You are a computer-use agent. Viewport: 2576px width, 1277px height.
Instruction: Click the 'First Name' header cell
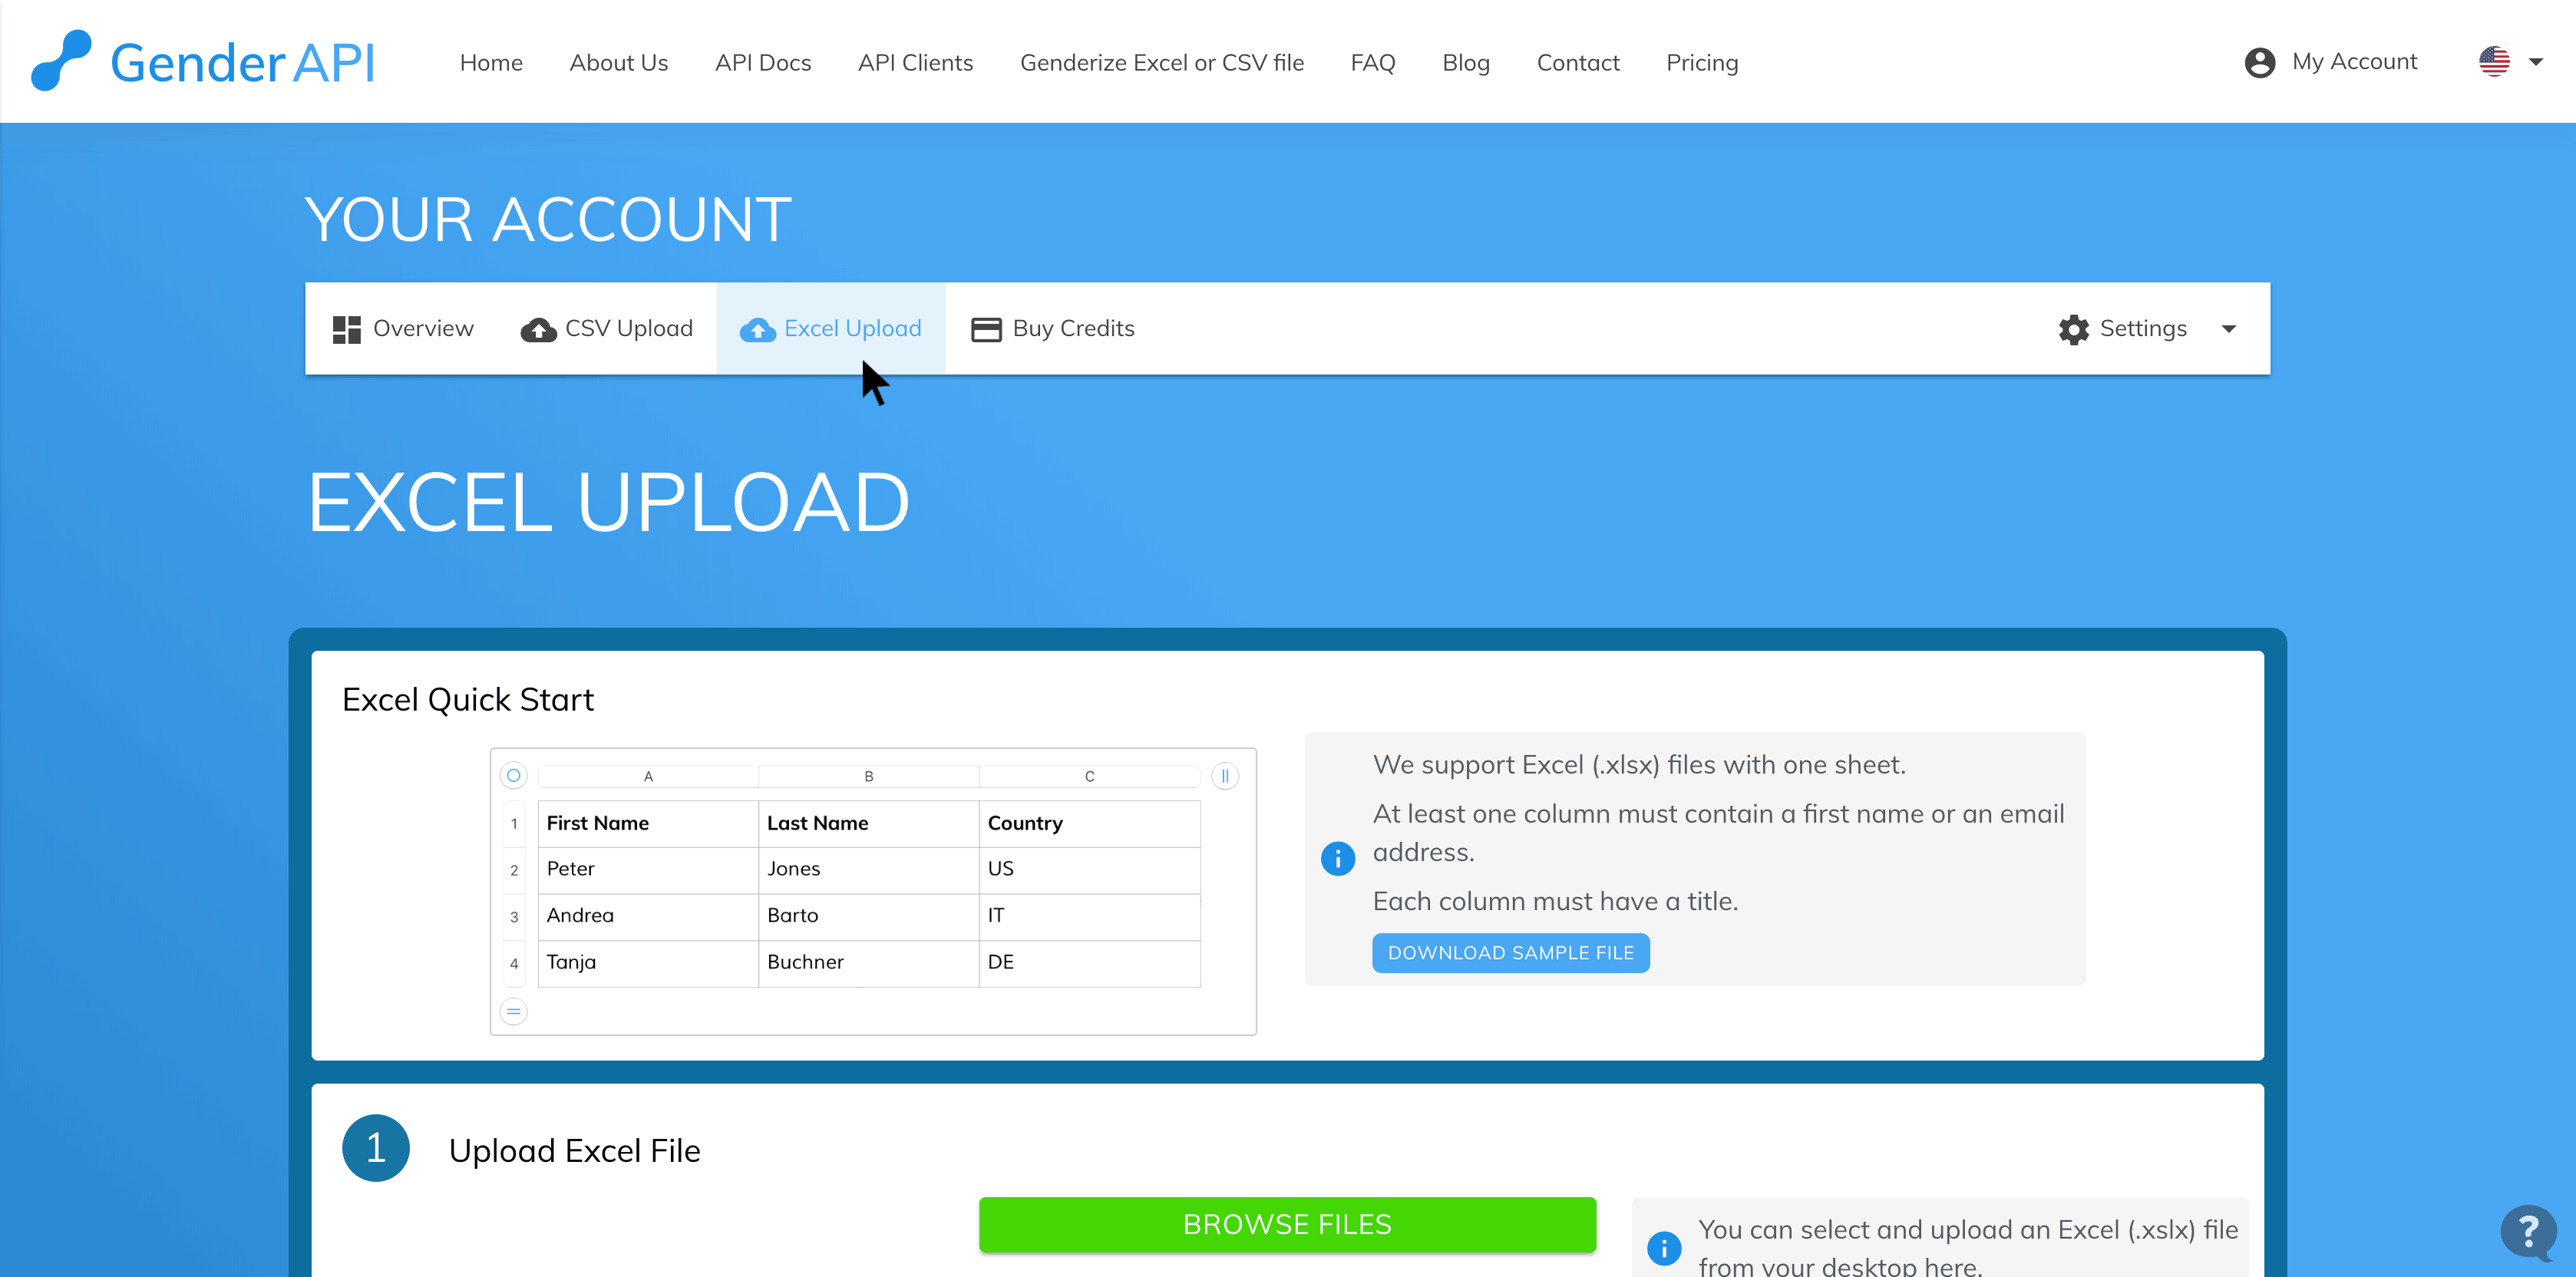pos(648,823)
